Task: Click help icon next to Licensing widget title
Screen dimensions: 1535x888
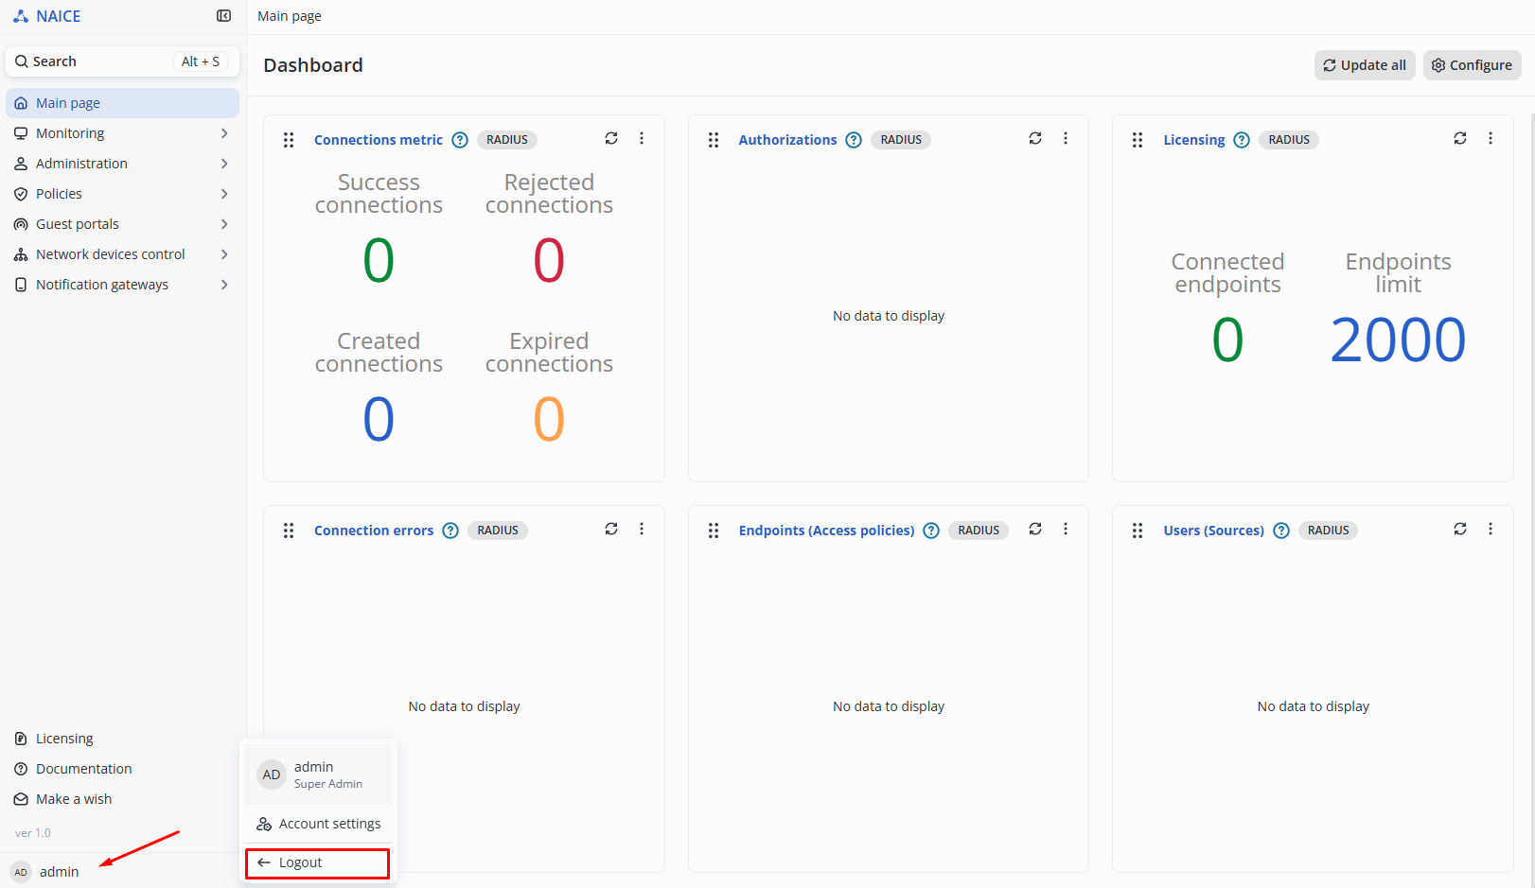Action: click(1242, 140)
